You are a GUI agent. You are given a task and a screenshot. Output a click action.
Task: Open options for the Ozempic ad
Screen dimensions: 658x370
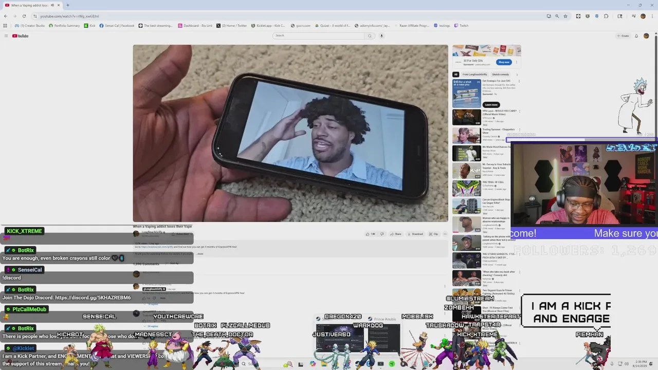click(x=519, y=81)
